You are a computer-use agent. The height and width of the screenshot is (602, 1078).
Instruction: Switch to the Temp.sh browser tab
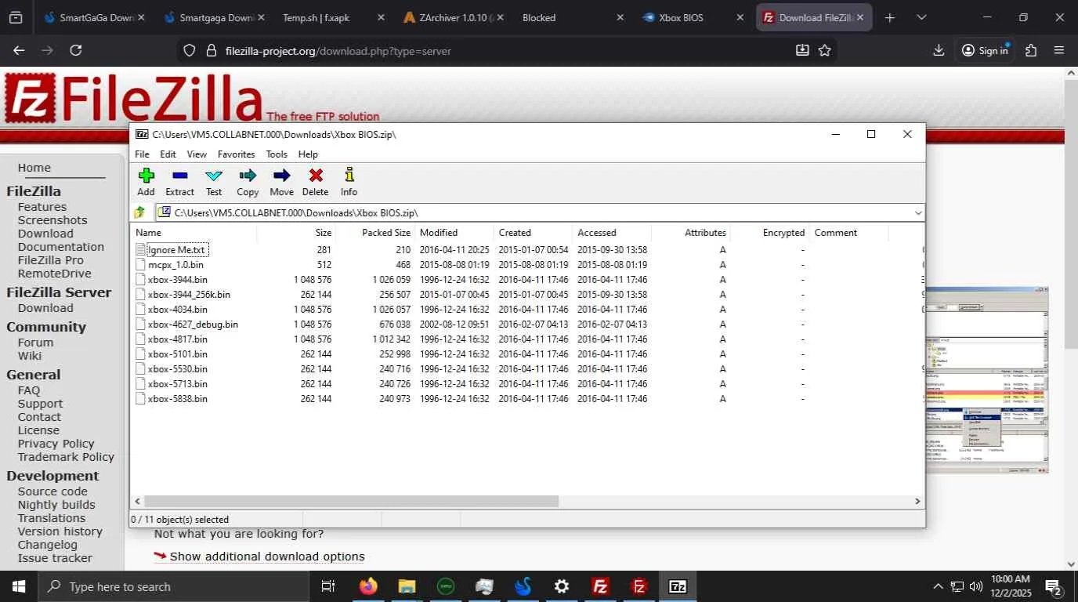click(334, 17)
